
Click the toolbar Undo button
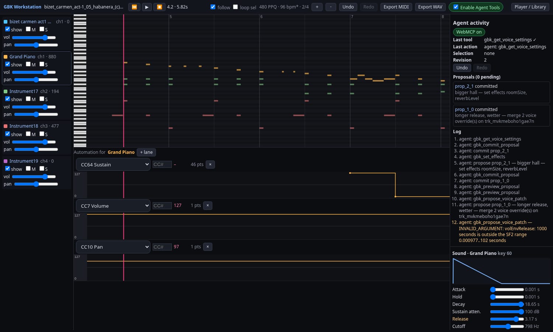[348, 7]
